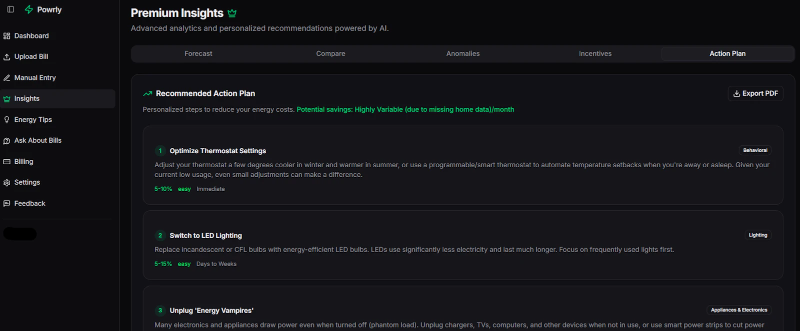Select Insights in the sidebar
Viewport: 800px width, 331px height.
[57, 99]
